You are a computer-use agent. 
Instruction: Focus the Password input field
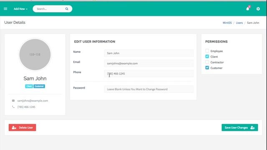pyautogui.click(x=149, y=89)
